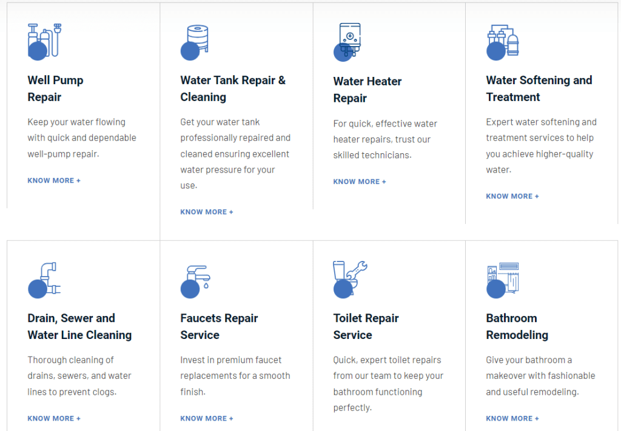Open KNOW MORE under Well Pump Repair

54,180
